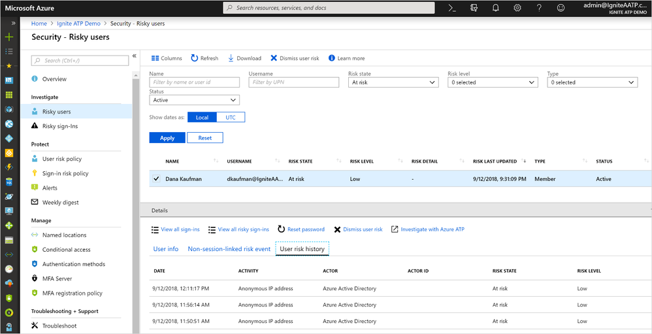Image resolution: width=652 pixels, height=334 pixels.
Task: Click the help question mark icon
Action: 539,8
